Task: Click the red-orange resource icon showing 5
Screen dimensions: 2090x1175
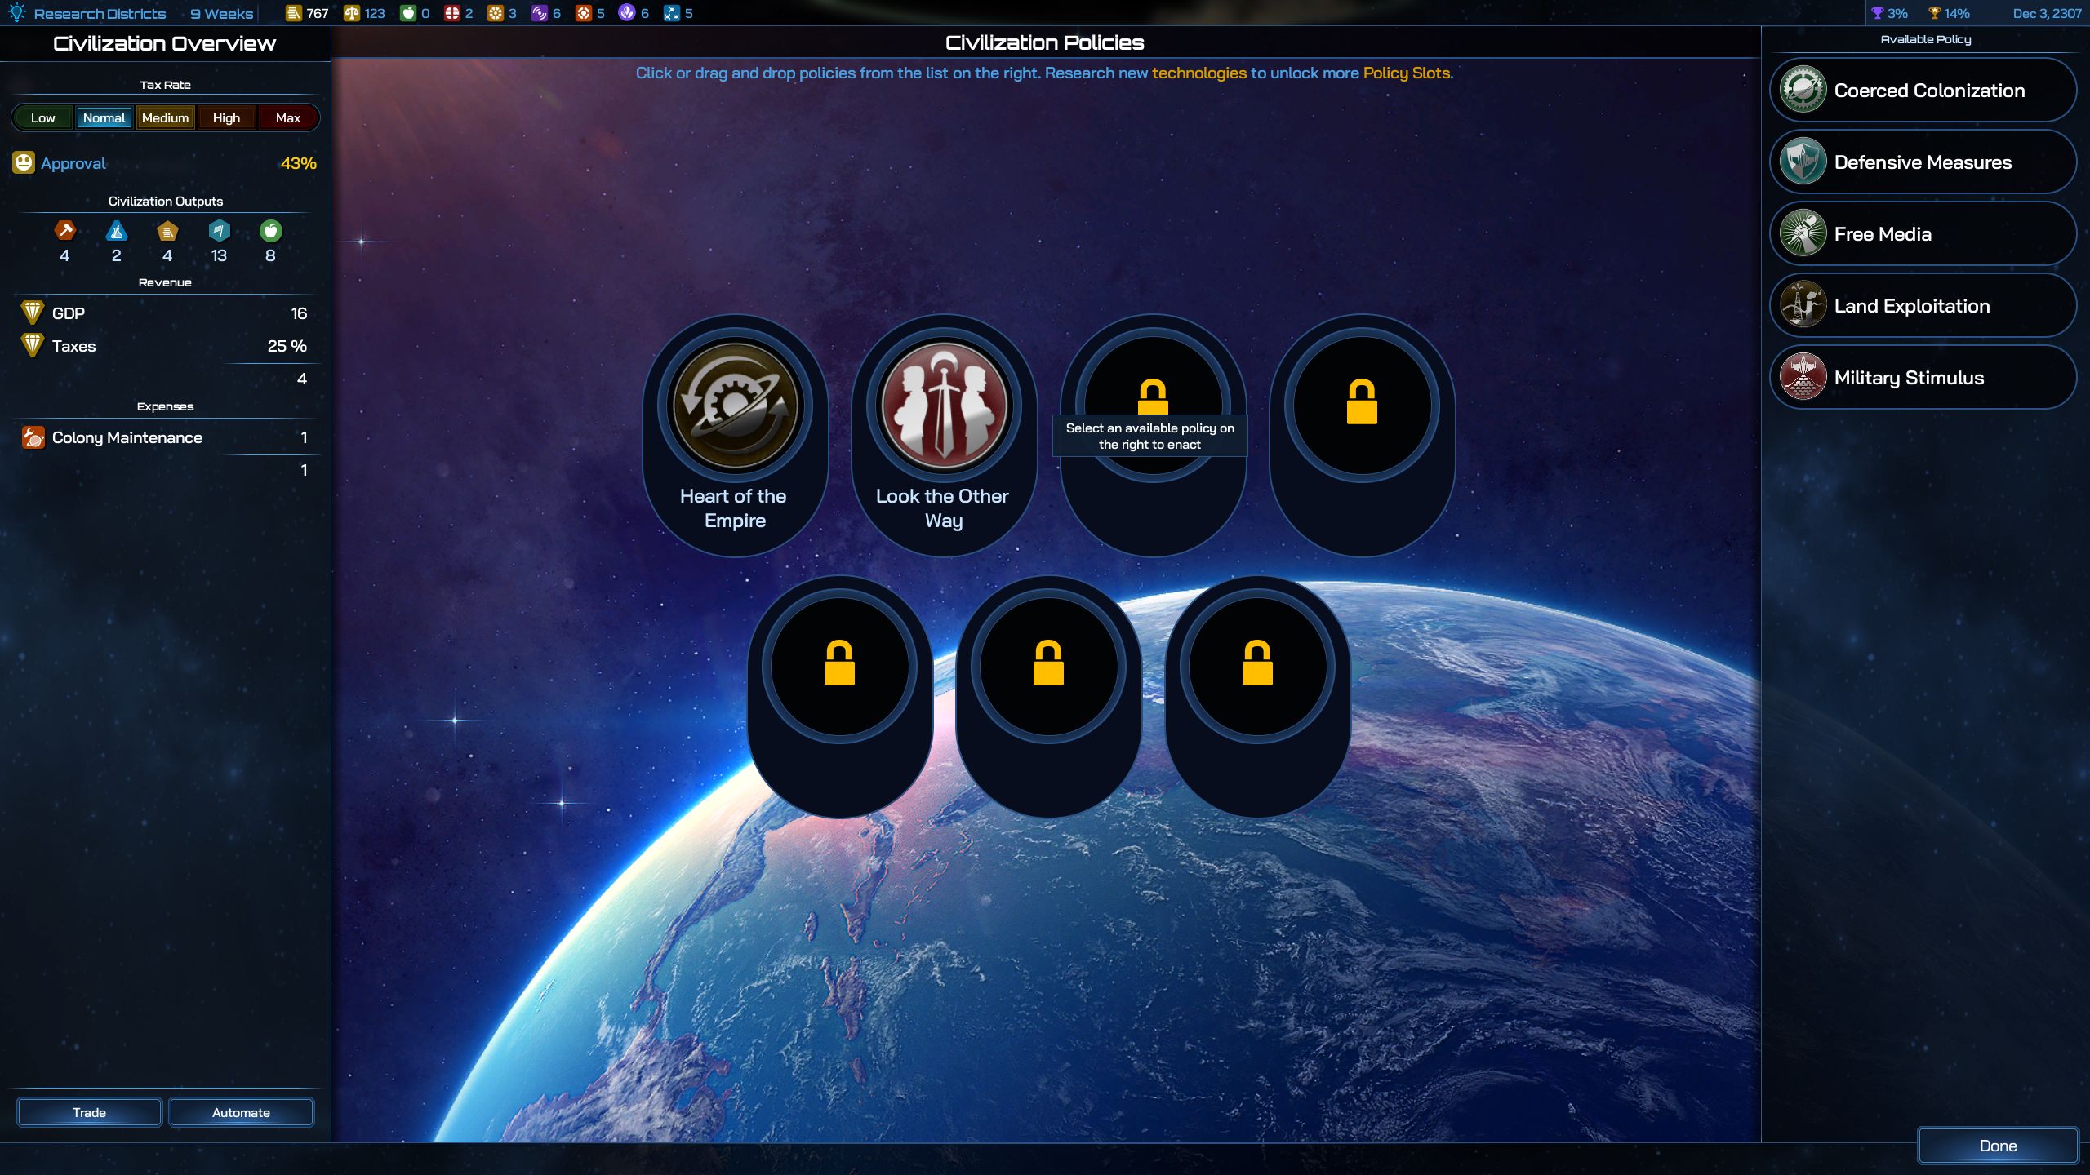Action: click(x=584, y=13)
